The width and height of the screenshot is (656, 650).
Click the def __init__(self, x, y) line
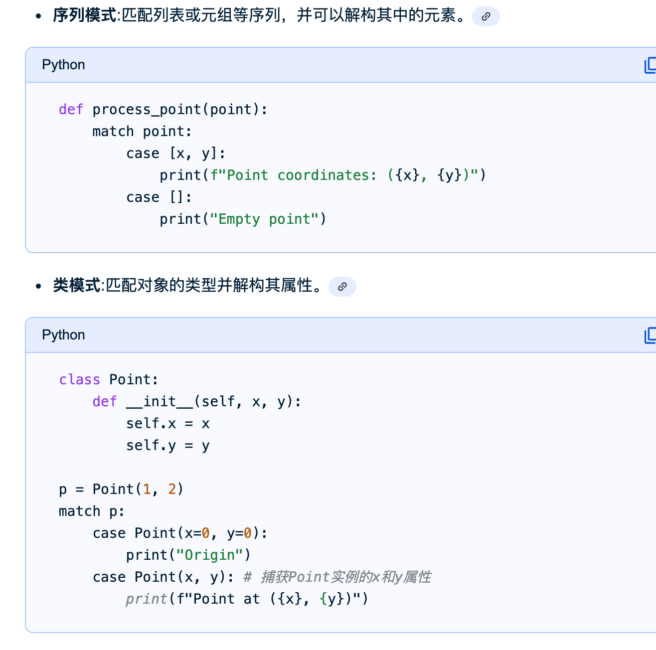point(197,402)
